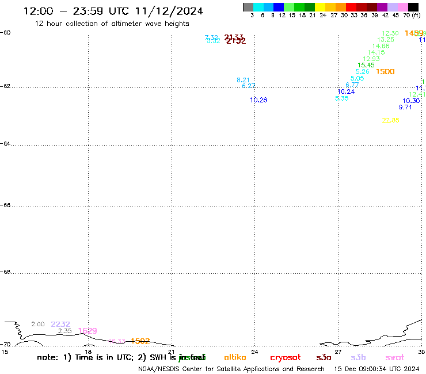Pick the bright red swatch in the color bar

pyautogui.click(x=351, y=7)
